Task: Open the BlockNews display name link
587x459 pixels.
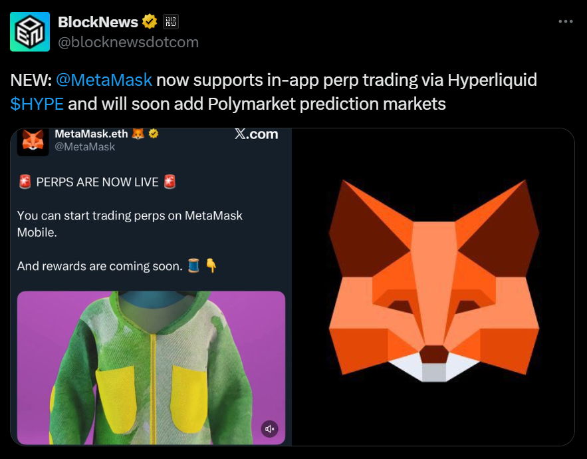Action: pos(98,22)
